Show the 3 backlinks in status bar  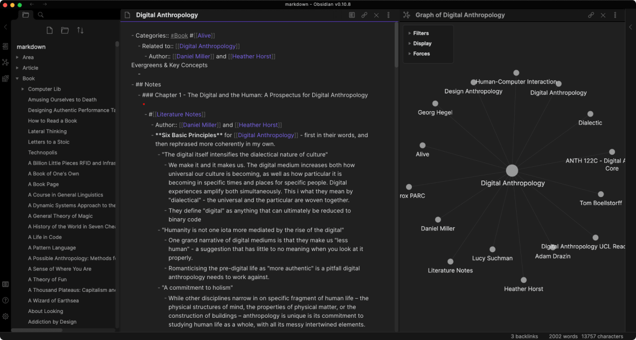525,336
